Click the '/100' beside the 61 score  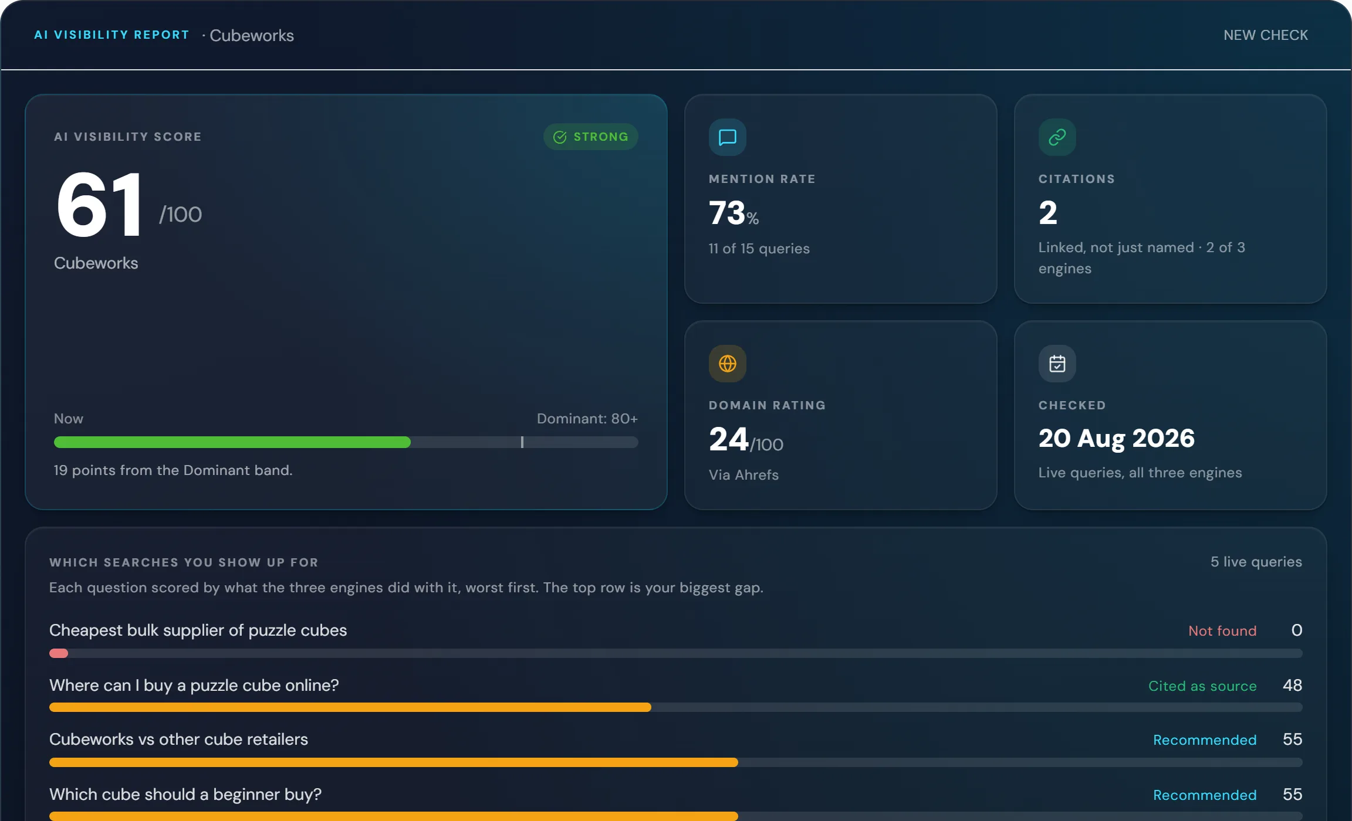coord(181,215)
